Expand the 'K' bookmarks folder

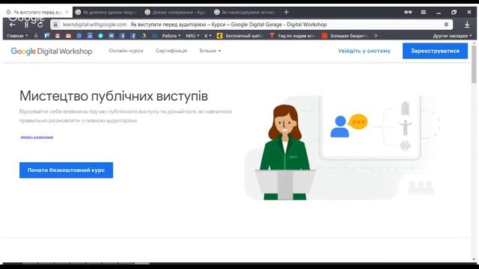click(208, 36)
